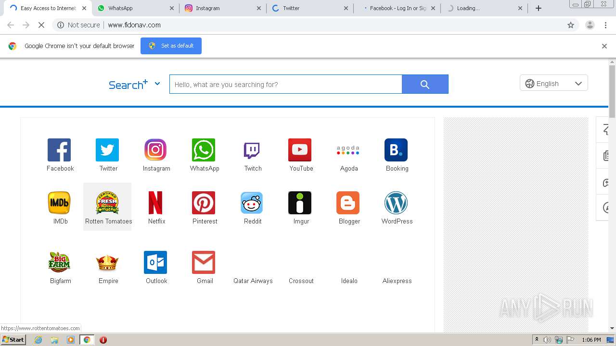Stop loading the page
The width and height of the screenshot is (616, 346).
click(x=41, y=25)
